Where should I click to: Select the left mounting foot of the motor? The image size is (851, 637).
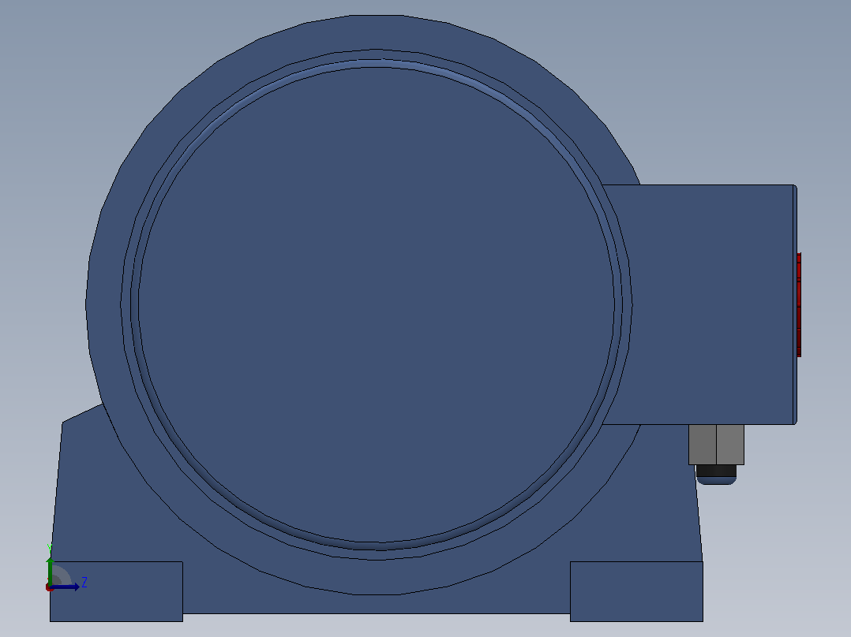[x=116, y=591]
